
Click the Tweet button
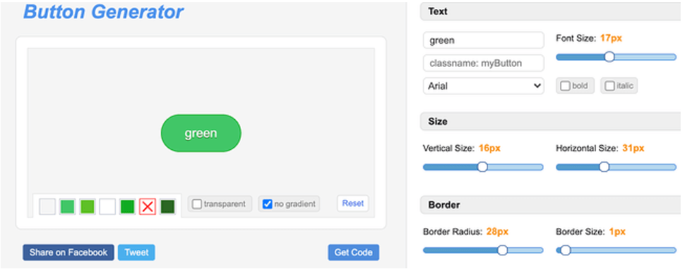[x=136, y=253]
